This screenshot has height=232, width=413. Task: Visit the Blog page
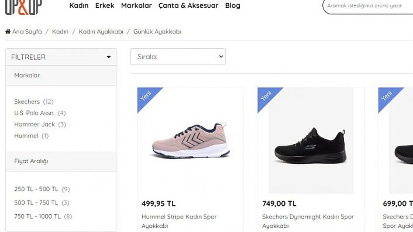coord(233,5)
